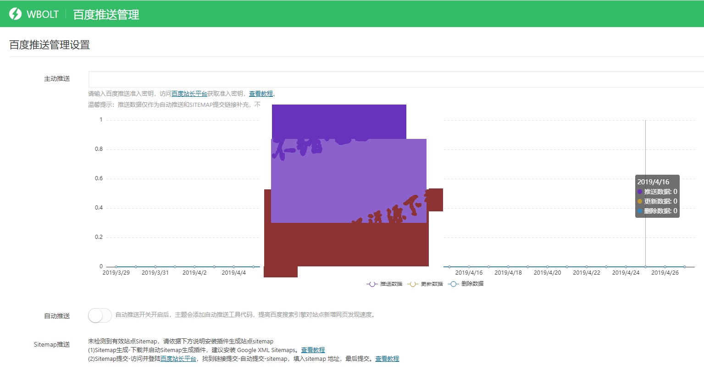This screenshot has width=704, height=381.
Task: Toggle 推送数据 series in chart legend
Action: tap(384, 284)
